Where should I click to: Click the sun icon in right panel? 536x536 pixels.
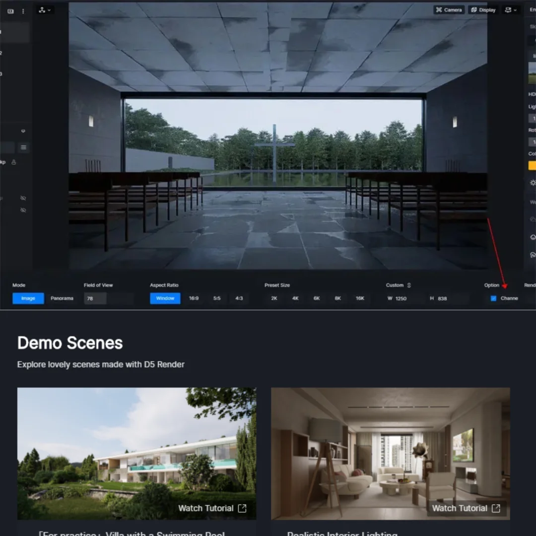pyautogui.click(x=533, y=183)
